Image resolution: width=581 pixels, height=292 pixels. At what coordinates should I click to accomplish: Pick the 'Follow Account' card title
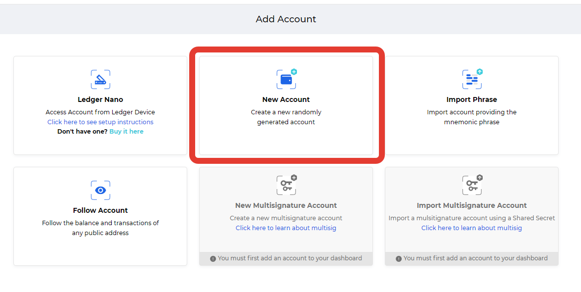tap(100, 210)
